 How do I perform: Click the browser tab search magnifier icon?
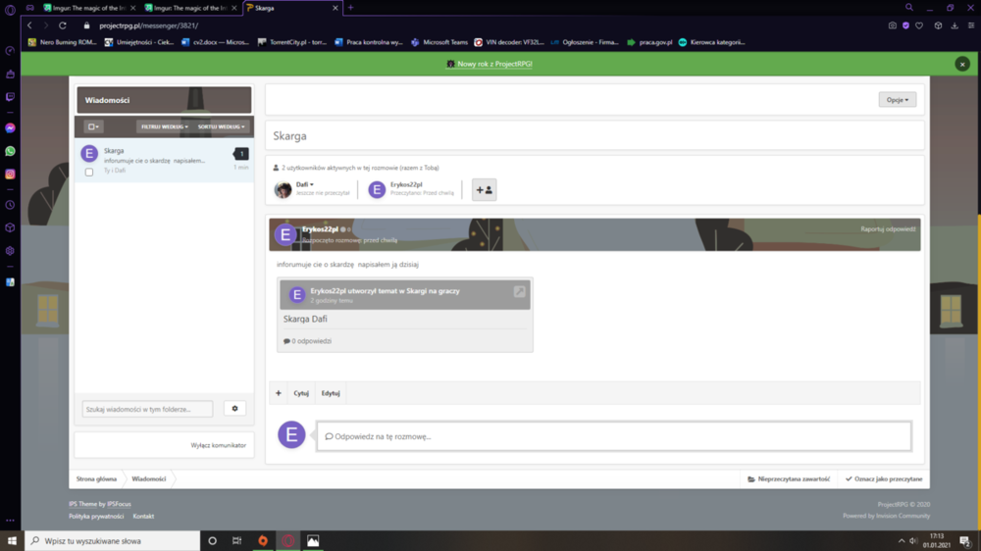(x=909, y=8)
